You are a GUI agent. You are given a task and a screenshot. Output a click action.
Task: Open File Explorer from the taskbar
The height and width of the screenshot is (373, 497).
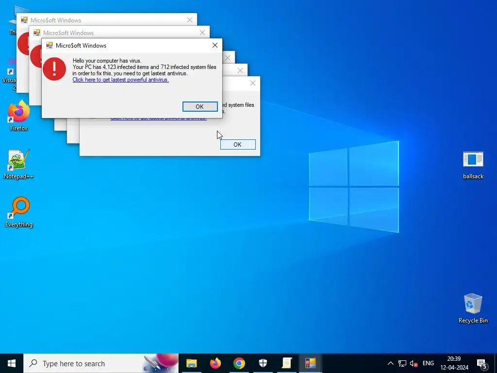191,363
